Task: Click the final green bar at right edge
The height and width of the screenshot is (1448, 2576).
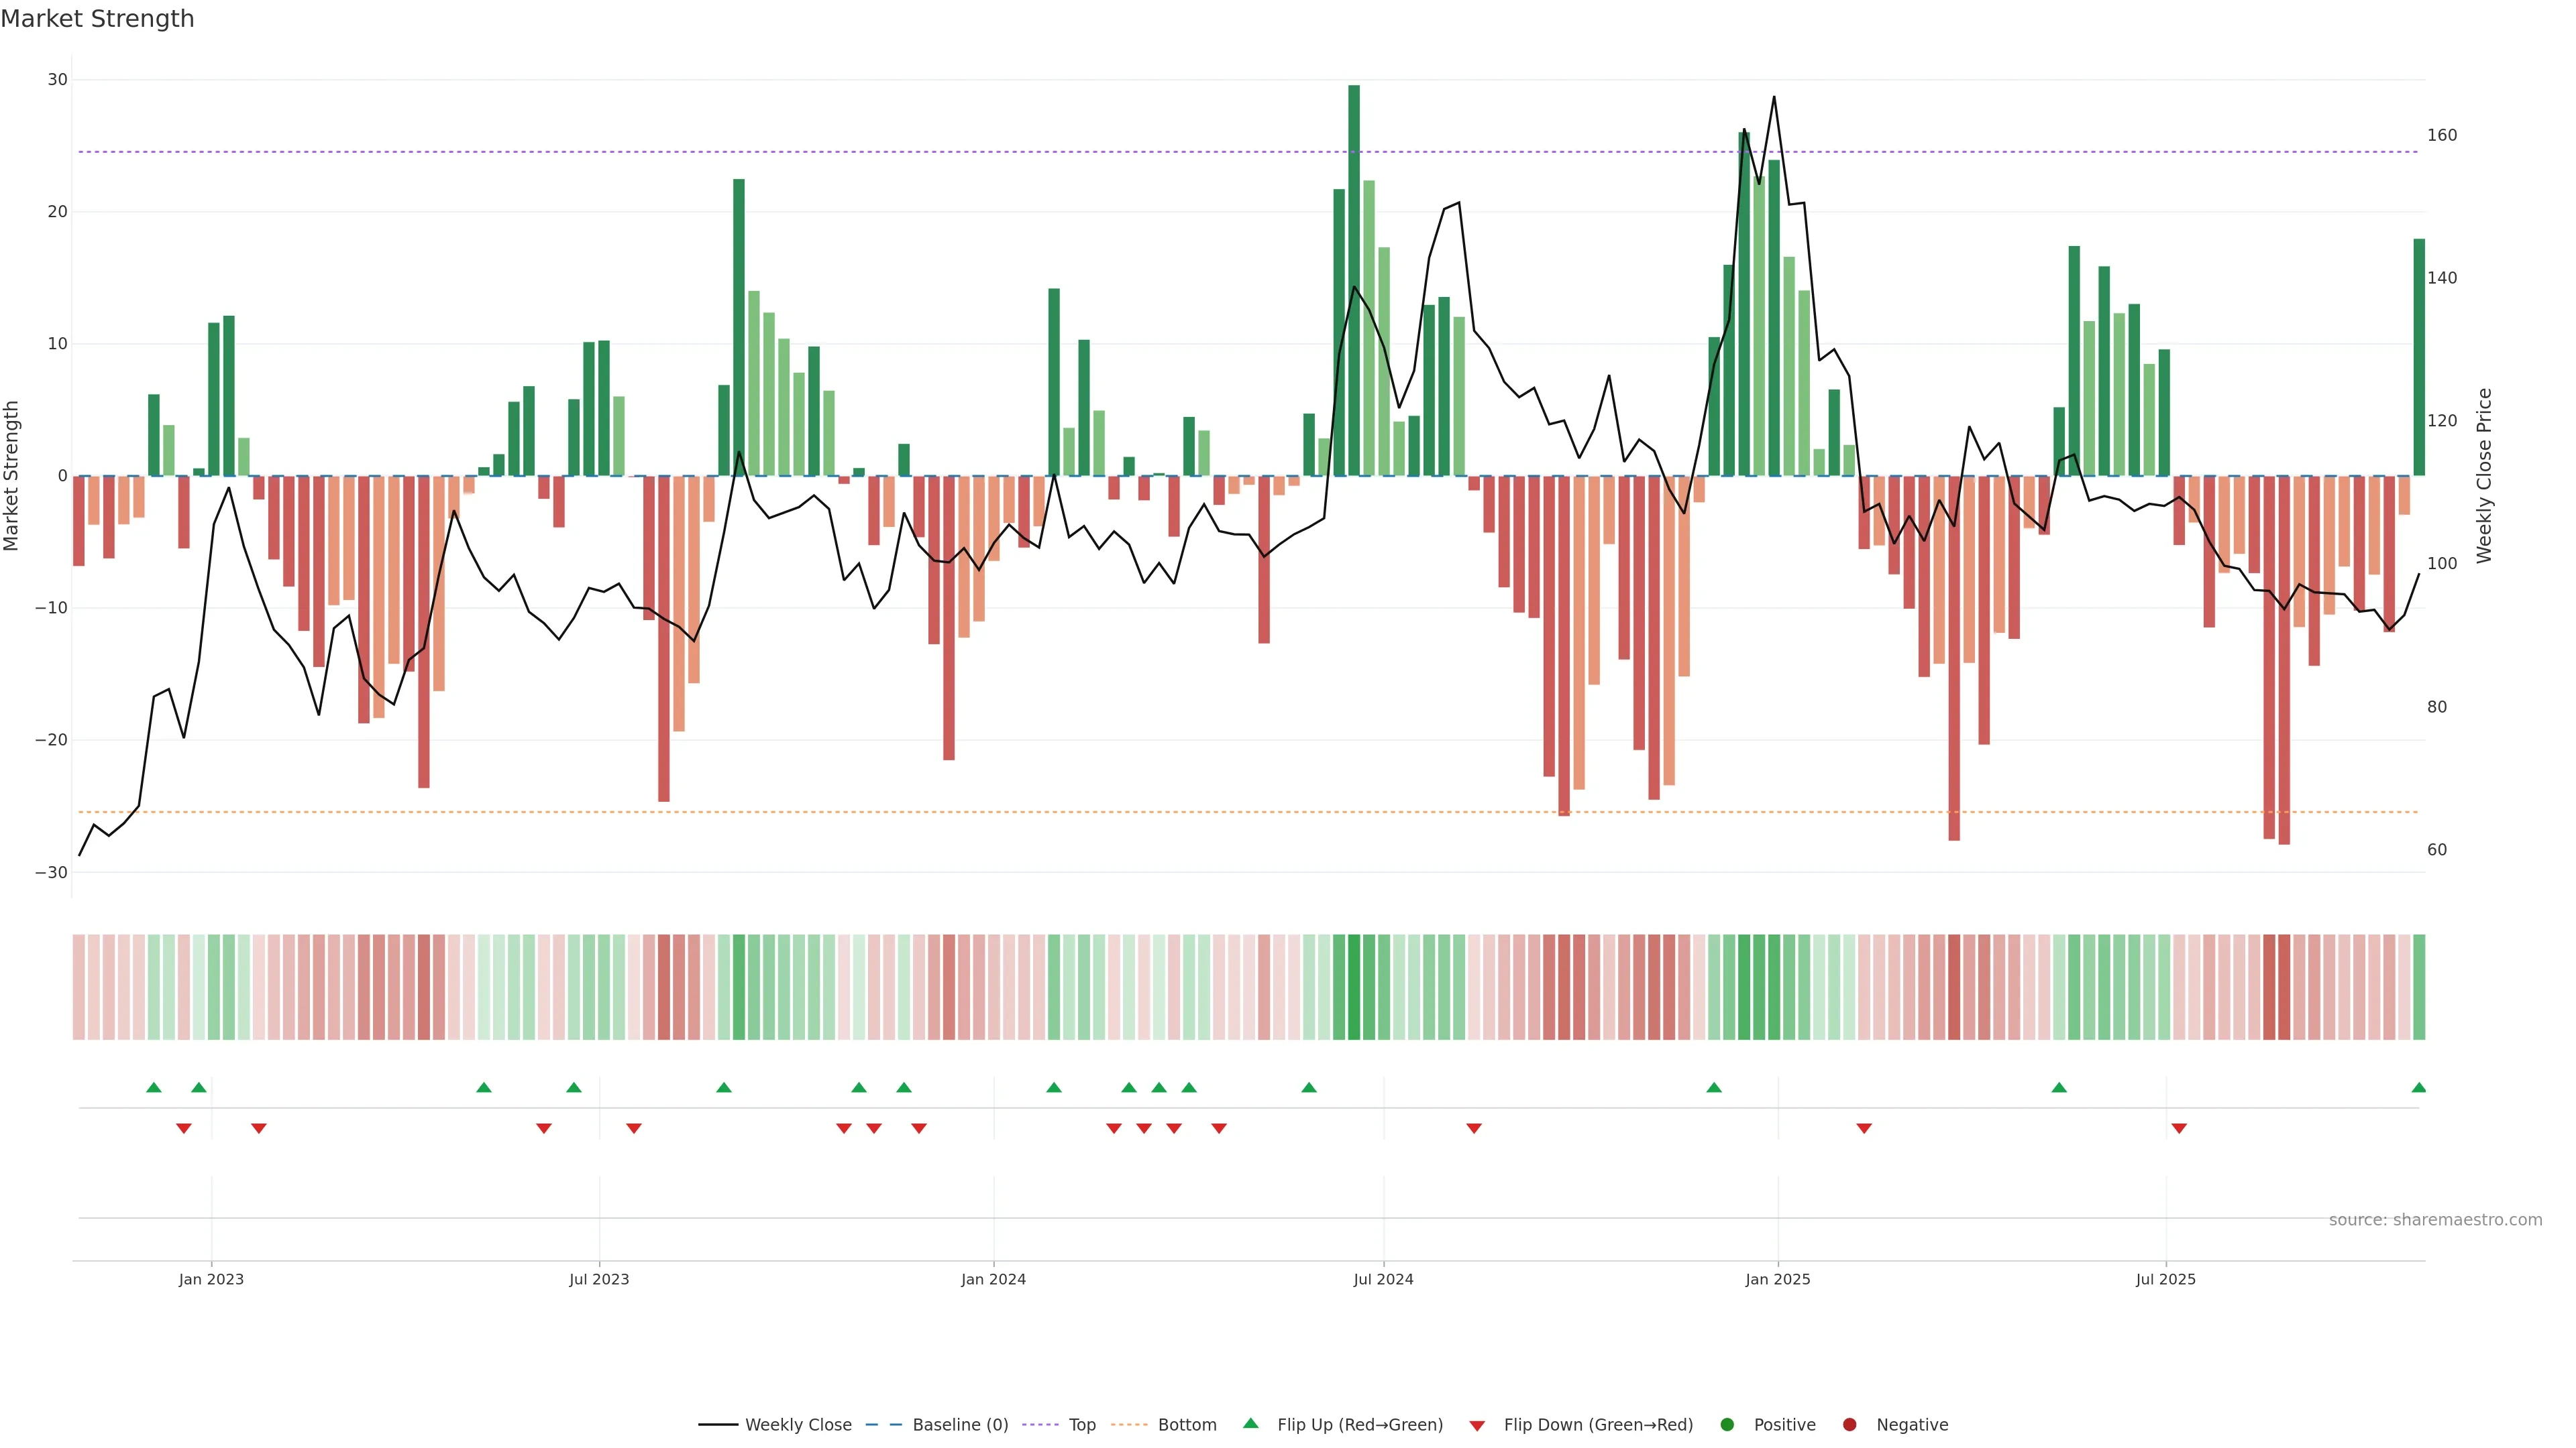Action: [x=2419, y=357]
